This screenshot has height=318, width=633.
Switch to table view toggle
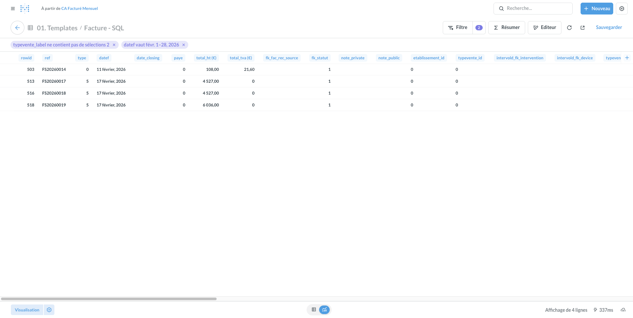point(314,310)
